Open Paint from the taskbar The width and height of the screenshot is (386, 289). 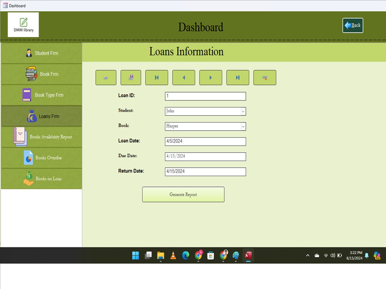(235, 255)
